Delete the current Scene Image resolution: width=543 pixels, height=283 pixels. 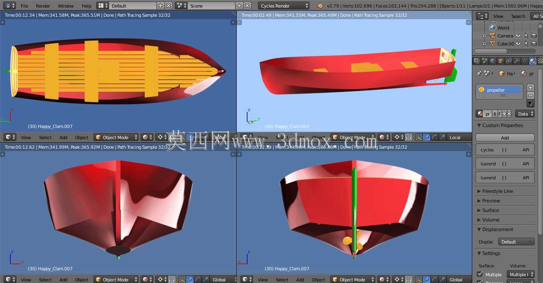click(x=247, y=6)
